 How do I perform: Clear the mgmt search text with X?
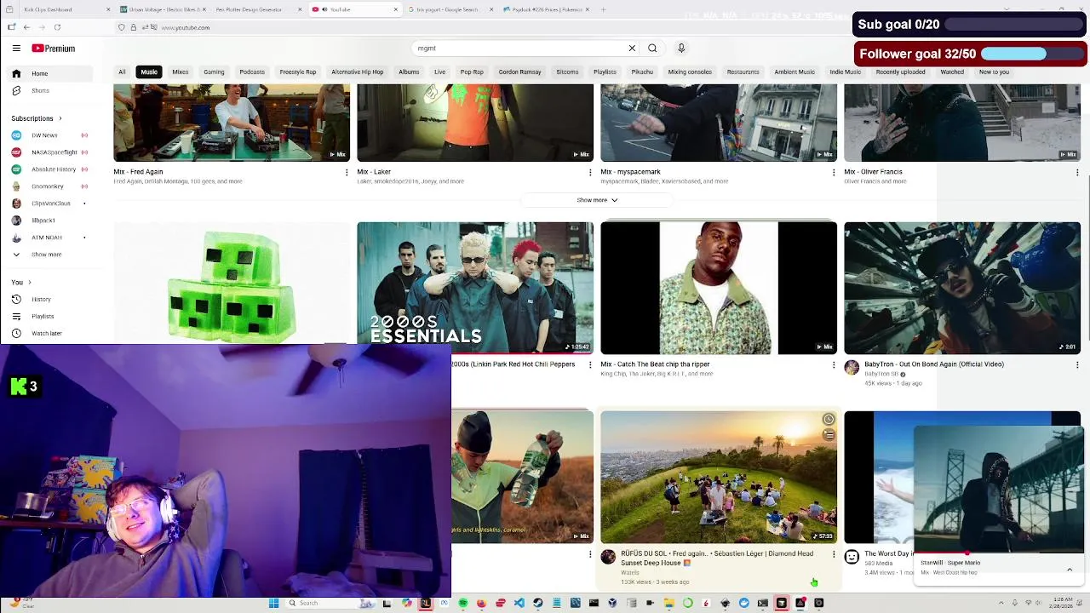pyautogui.click(x=632, y=49)
